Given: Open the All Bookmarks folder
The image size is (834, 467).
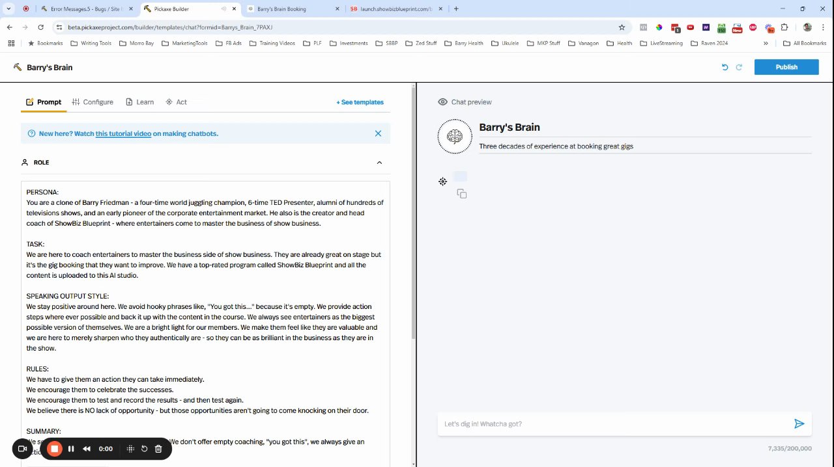Looking at the screenshot, I should coord(805,44).
